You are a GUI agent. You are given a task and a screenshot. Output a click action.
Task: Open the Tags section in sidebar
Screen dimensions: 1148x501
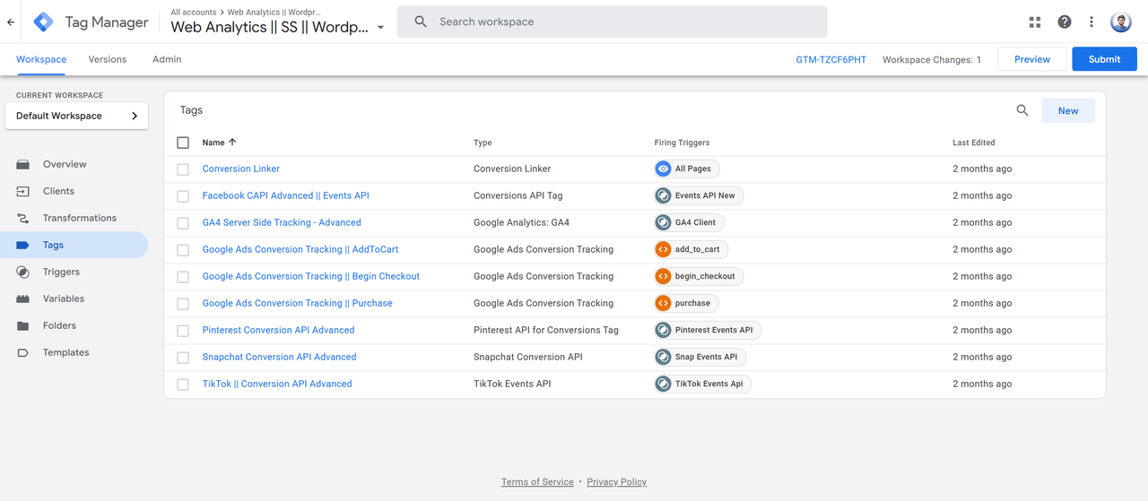(x=74, y=245)
